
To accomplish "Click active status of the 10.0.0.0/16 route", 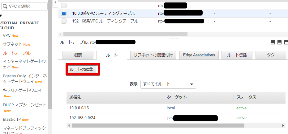I will click(x=241, y=108).
